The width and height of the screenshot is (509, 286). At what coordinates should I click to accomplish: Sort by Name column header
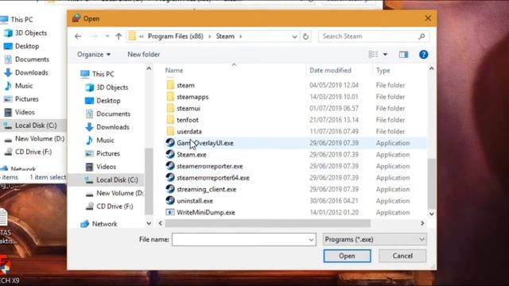pos(174,71)
